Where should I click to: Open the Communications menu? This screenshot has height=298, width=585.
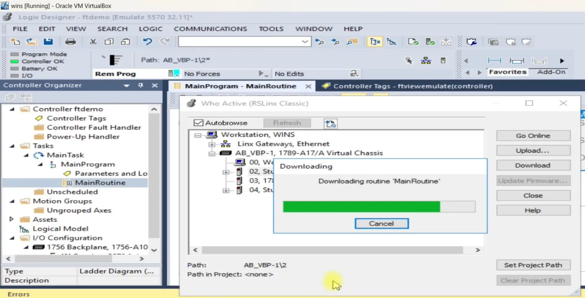pyautogui.click(x=210, y=29)
